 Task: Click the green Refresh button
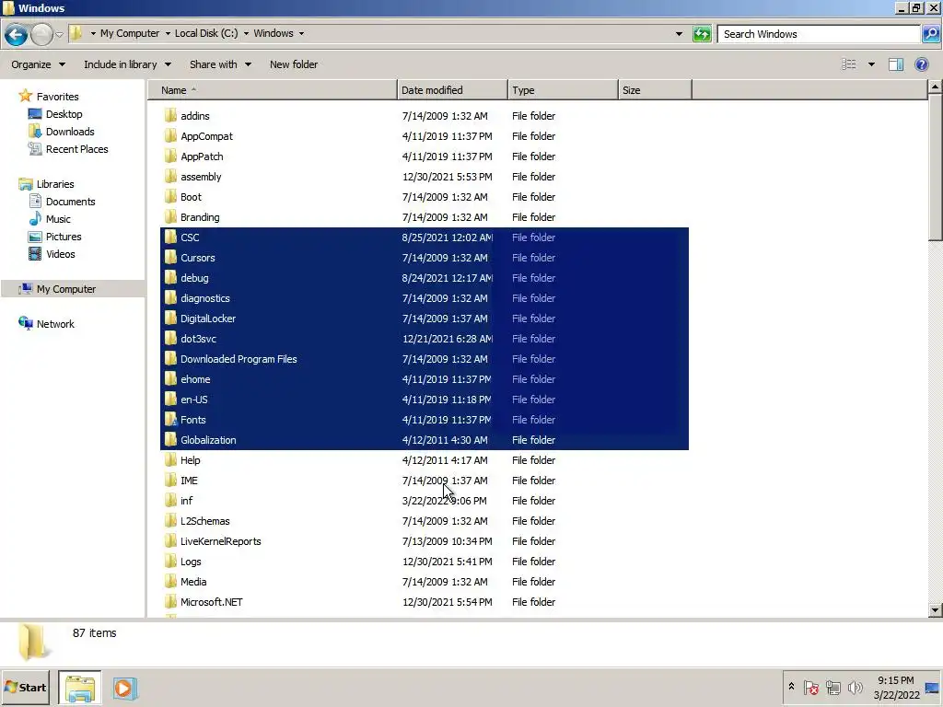click(702, 34)
